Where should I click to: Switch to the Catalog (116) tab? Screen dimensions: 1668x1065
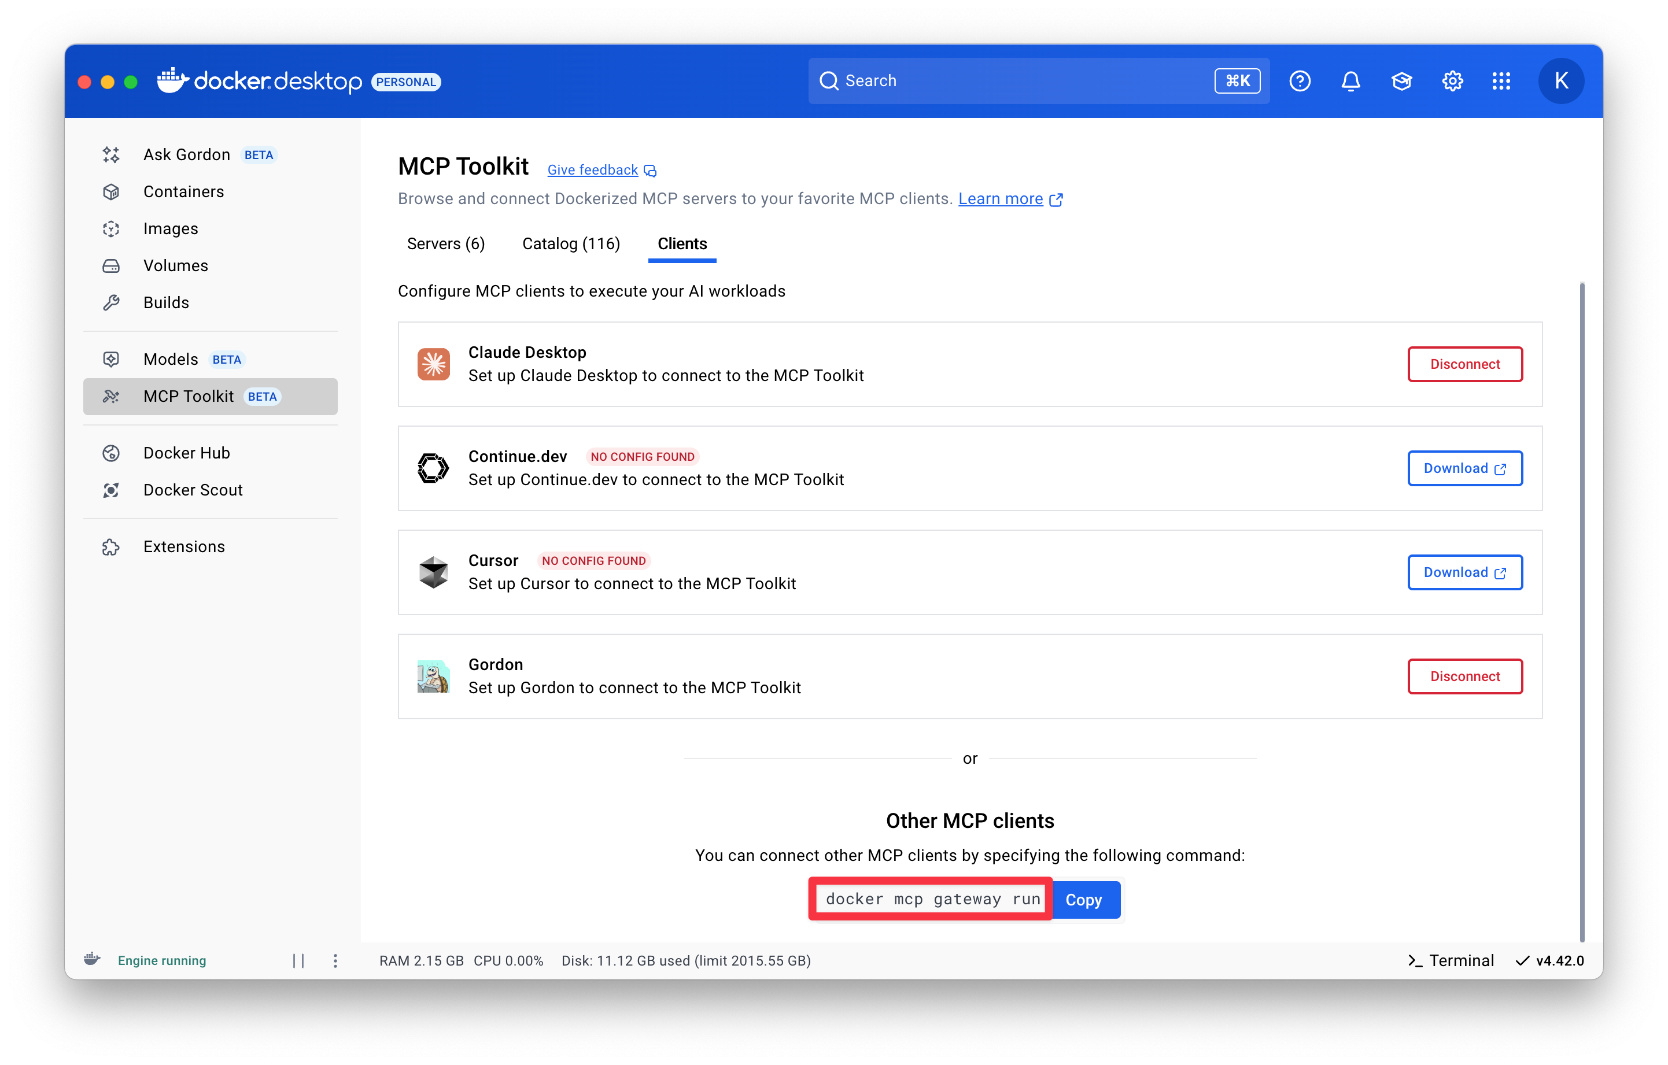pyautogui.click(x=571, y=244)
